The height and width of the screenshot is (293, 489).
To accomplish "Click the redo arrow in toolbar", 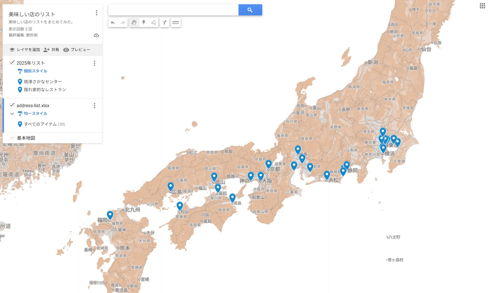I will (123, 23).
